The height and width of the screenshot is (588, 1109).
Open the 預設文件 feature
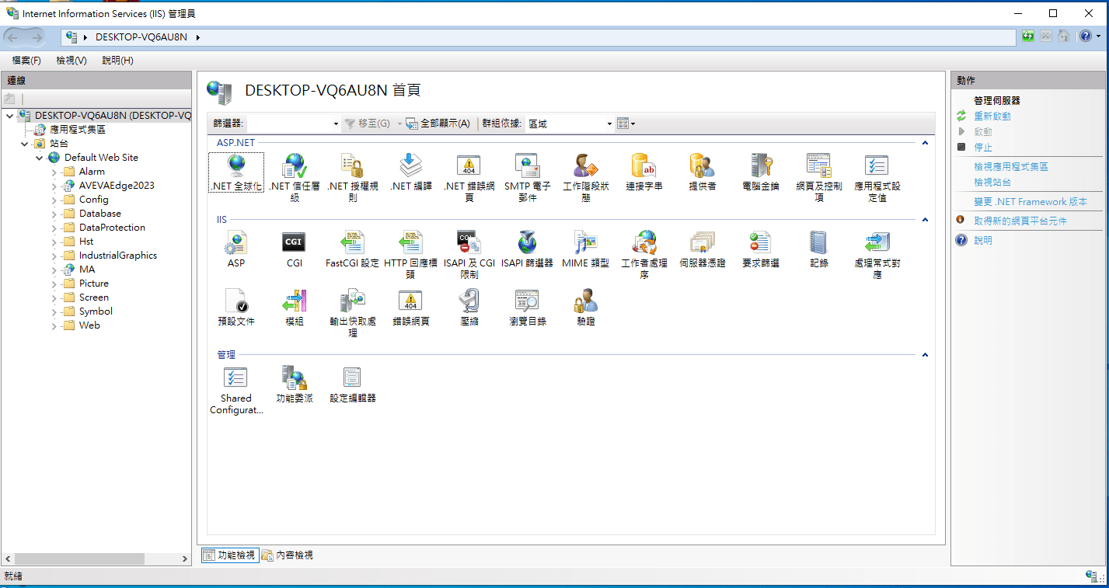coord(236,307)
